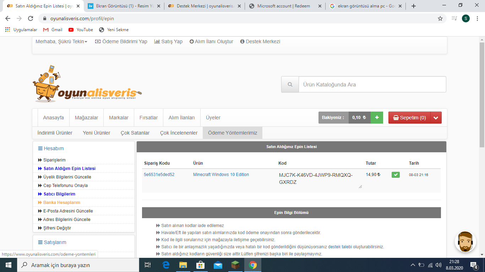Open the Mail app from the taskbar
The width and height of the screenshot is (485, 272).
(x=218, y=265)
